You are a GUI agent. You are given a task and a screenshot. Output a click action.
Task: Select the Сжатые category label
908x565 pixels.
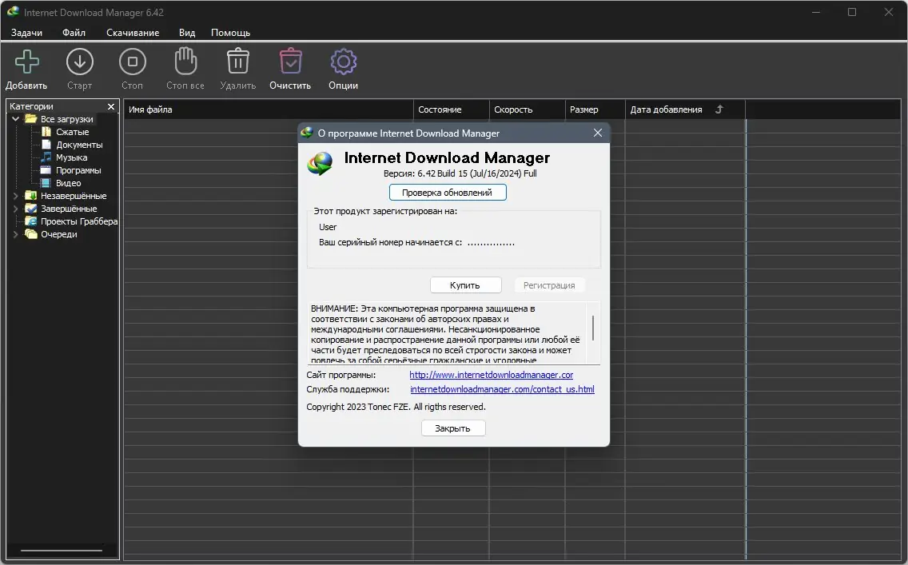coord(73,132)
